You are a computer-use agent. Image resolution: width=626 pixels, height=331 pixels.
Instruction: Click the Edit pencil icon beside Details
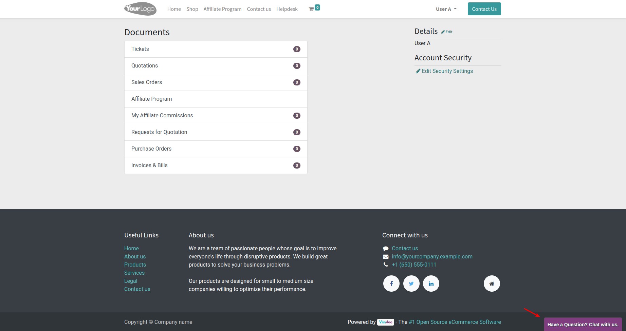click(447, 32)
